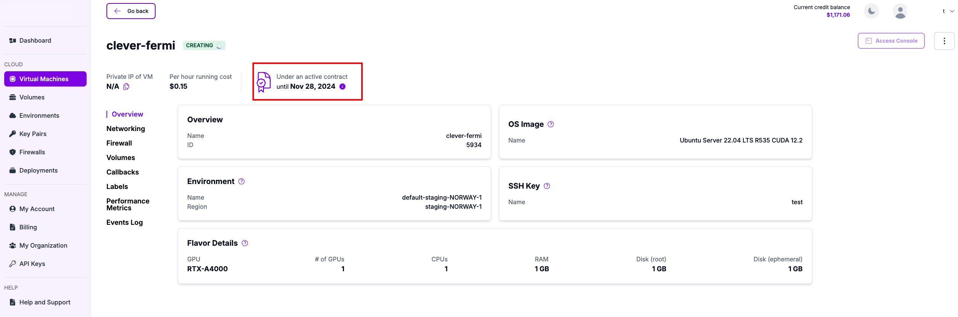This screenshot has height=317, width=958.
Task: Open Firewalls in the sidebar
Action: 32,152
